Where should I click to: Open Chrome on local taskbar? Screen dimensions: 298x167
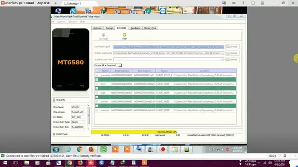69,163
